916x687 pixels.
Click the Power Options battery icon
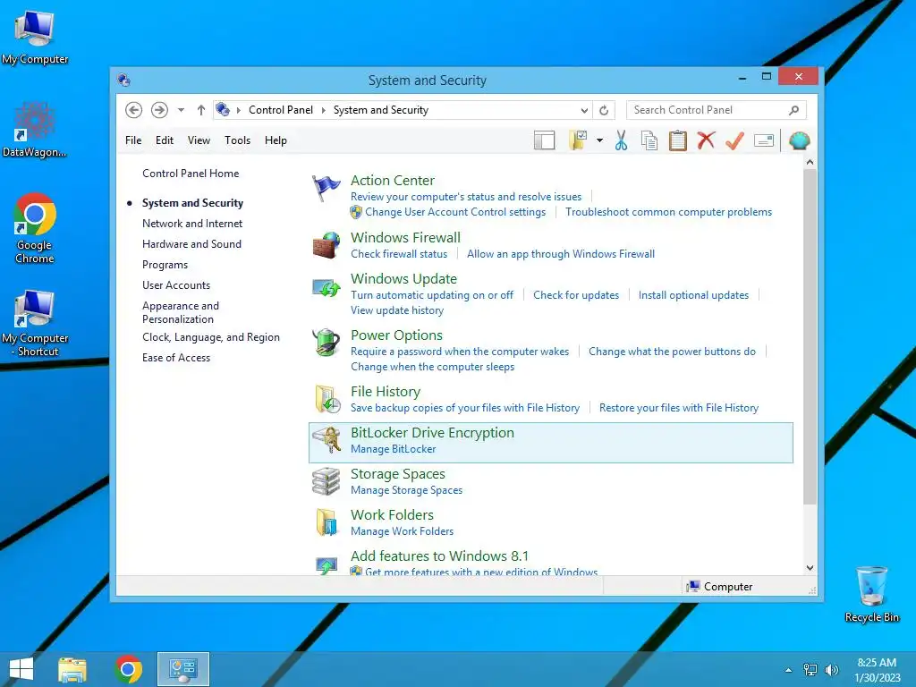point(326,343)
